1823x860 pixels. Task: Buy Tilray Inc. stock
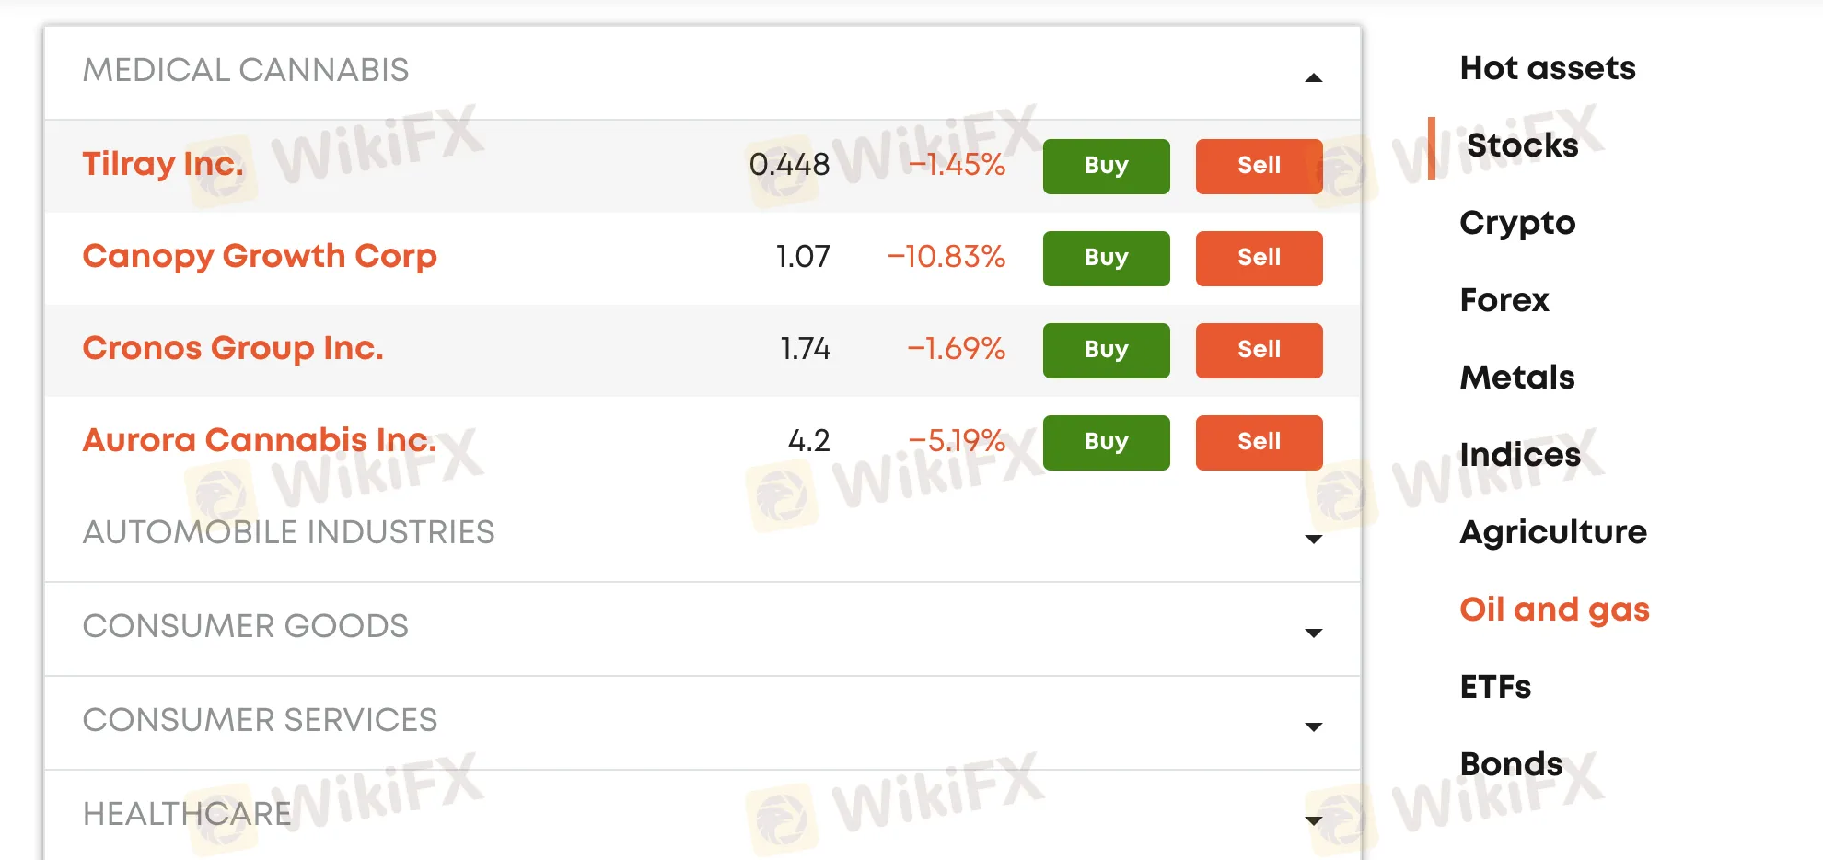[1106, 166]
